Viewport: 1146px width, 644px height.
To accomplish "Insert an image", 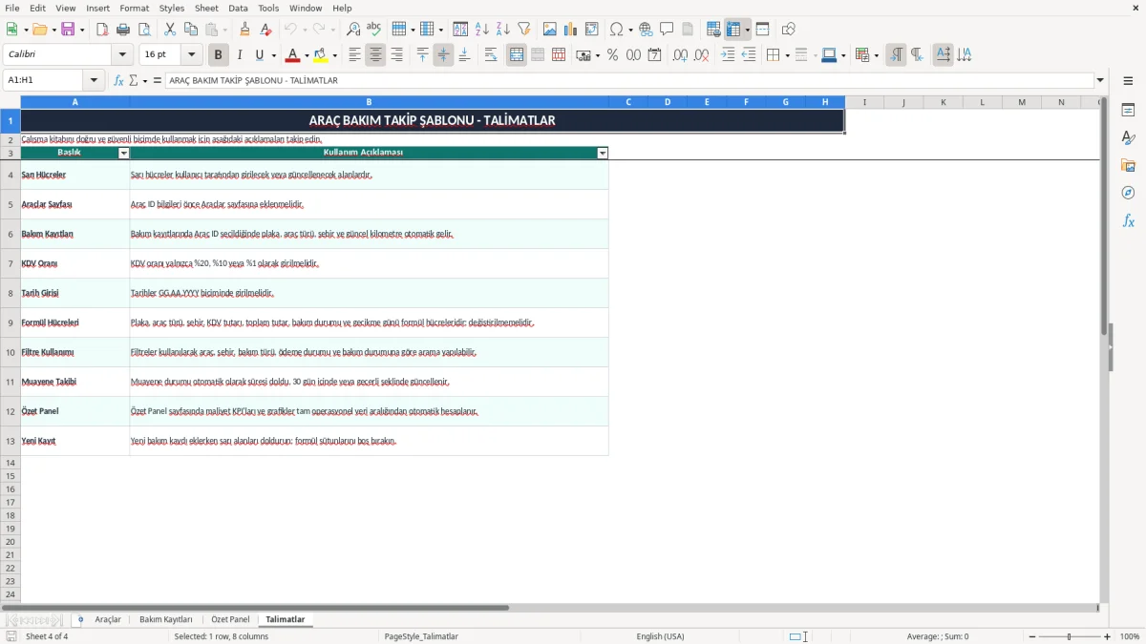I will click(550, 30).
